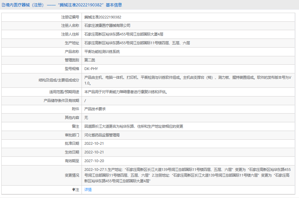Select attachment value 产品技术要求
Viewport: 299px width, 198px height.
(95, 109)
